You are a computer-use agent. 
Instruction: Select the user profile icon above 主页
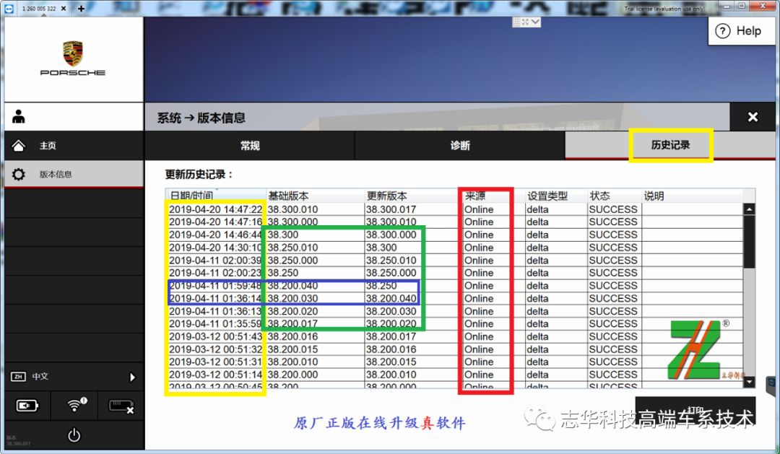tap(19, 116)
